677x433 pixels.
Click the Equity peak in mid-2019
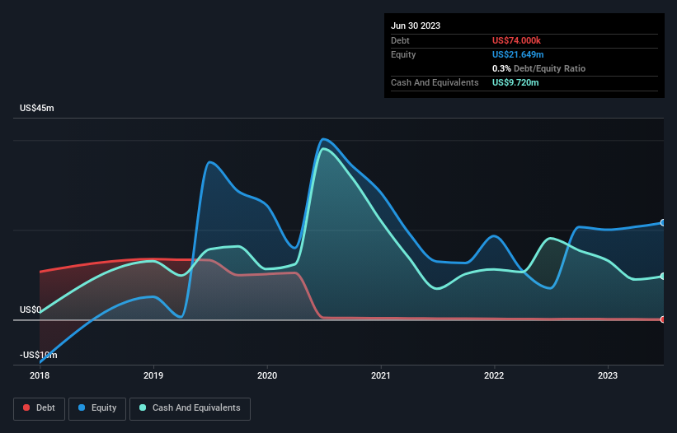[x=209, y=162]
